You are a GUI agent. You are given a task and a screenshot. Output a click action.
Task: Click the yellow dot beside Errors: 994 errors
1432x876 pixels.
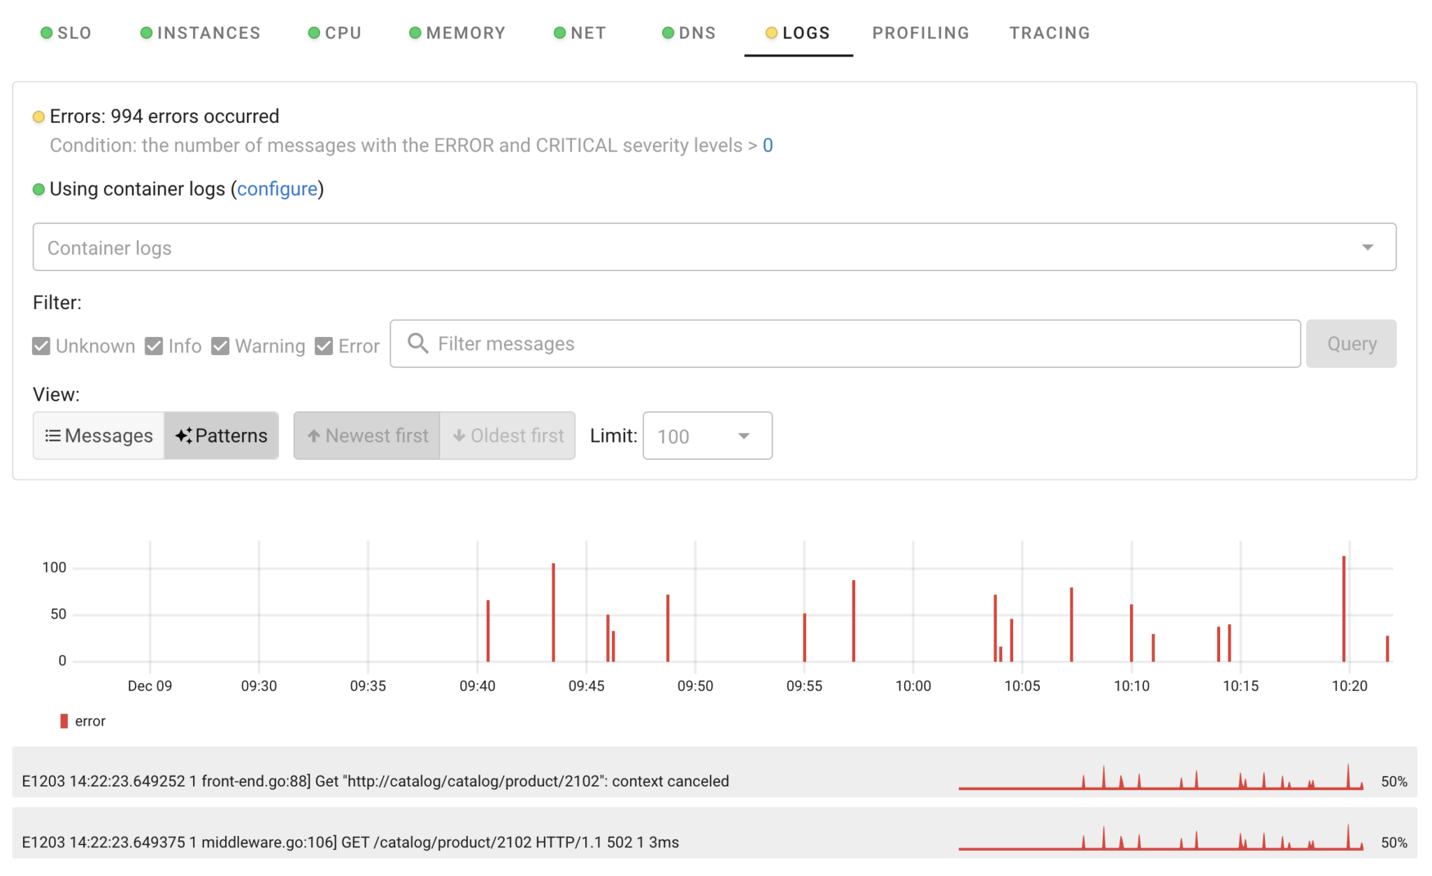coord(38,117)
